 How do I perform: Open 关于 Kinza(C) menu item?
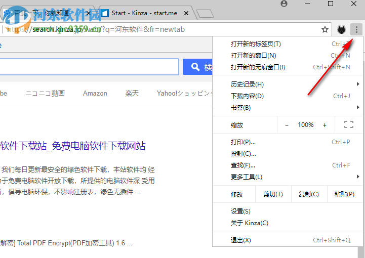(x=288, y=223)
